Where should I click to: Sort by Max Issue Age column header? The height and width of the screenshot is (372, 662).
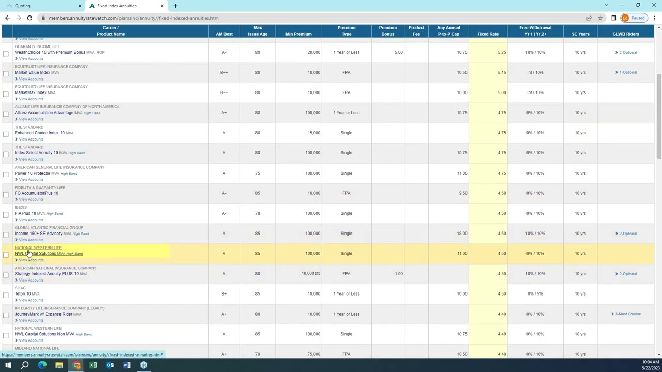click(x=258, y=31)
